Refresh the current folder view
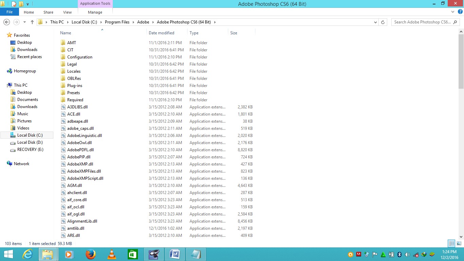 coord(383,22)
